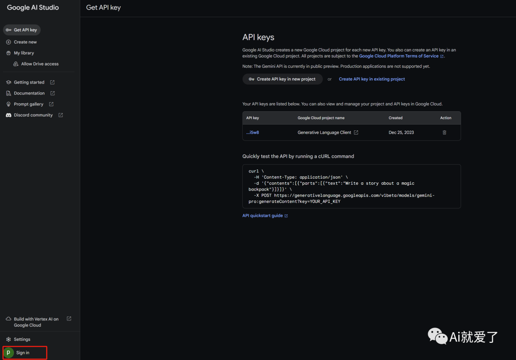516x360 pixels.
Task: Click the Settings gear icon
Action: pos(9,339)
